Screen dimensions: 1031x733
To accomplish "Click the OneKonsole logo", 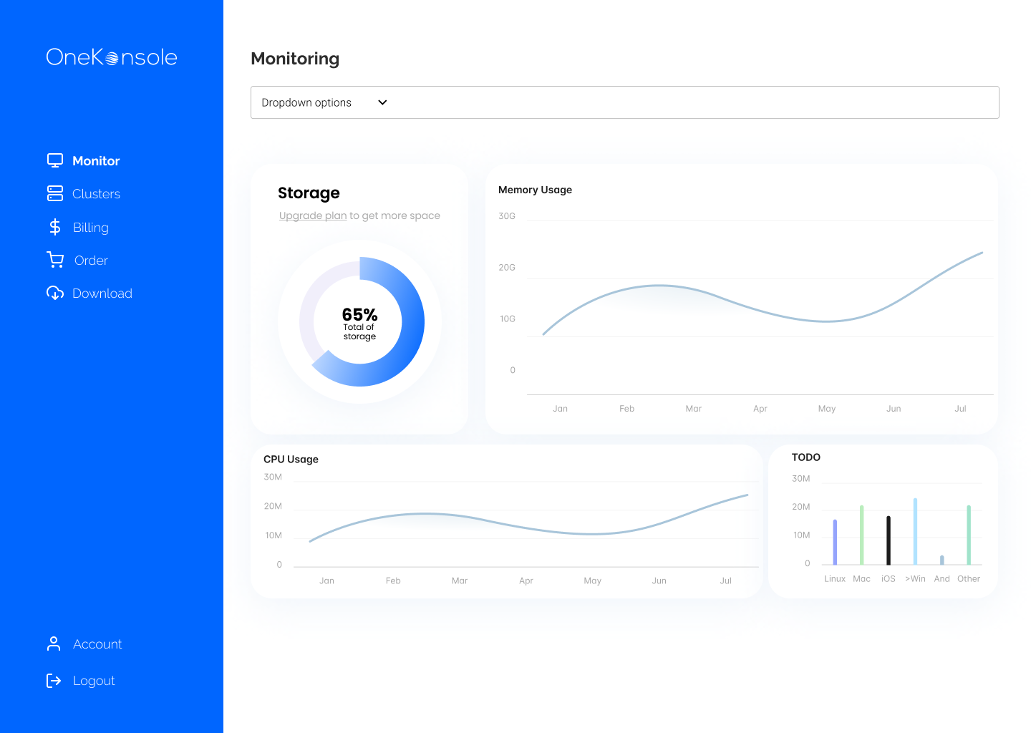I will (x=112, y=57).
